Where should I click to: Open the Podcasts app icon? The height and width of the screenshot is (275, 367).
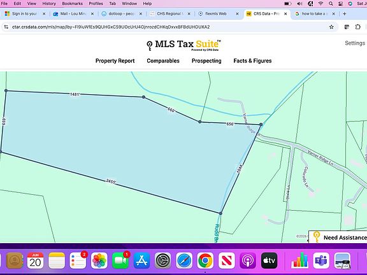coord(248,260)
